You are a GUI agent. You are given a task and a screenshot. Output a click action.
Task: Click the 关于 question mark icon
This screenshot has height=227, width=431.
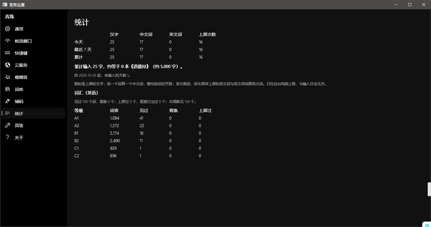[7, 137]
